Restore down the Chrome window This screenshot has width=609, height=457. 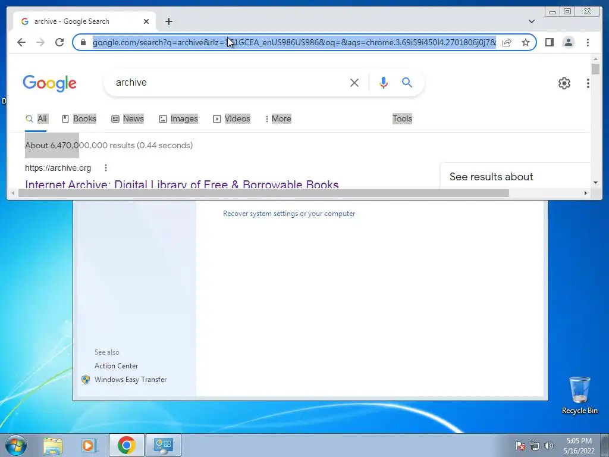click(x=567, y=12)
